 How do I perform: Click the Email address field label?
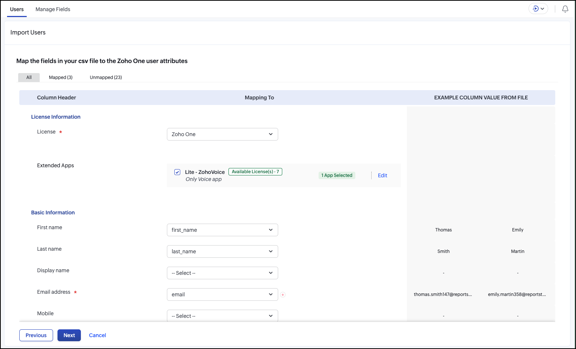(54, 292)
